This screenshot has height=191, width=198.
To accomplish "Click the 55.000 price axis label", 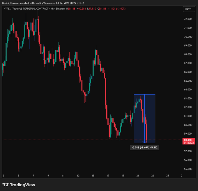I will click(x=188, y=169).
